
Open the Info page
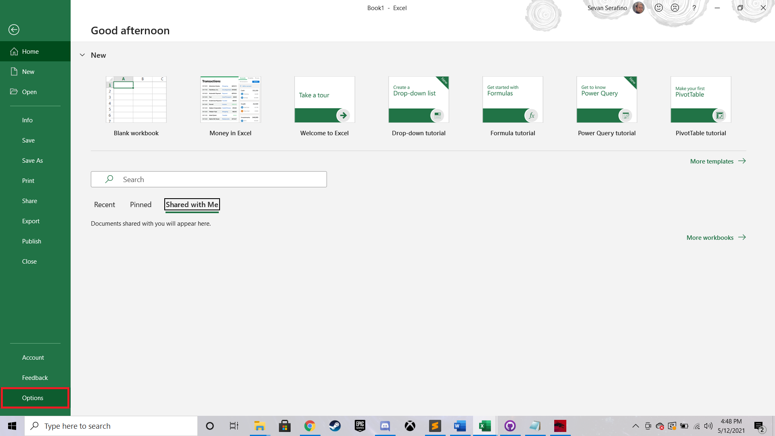[x=35, y=120]
